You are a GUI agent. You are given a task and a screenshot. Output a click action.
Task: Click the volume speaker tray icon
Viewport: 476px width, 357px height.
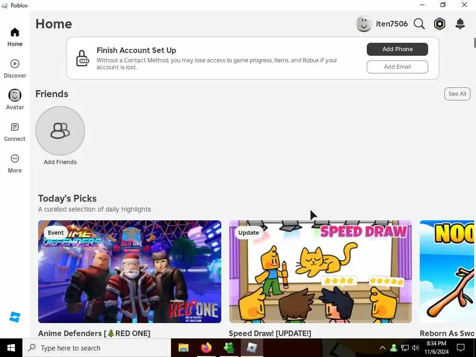(416, 348)
